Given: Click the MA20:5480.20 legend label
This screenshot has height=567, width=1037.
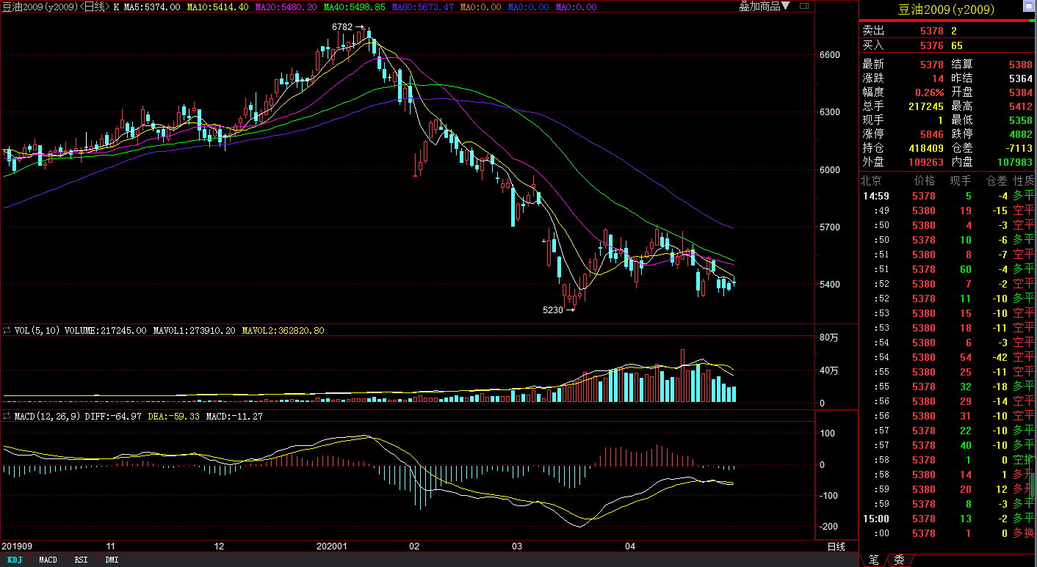Looking at the screenshot, I should 287,7.
